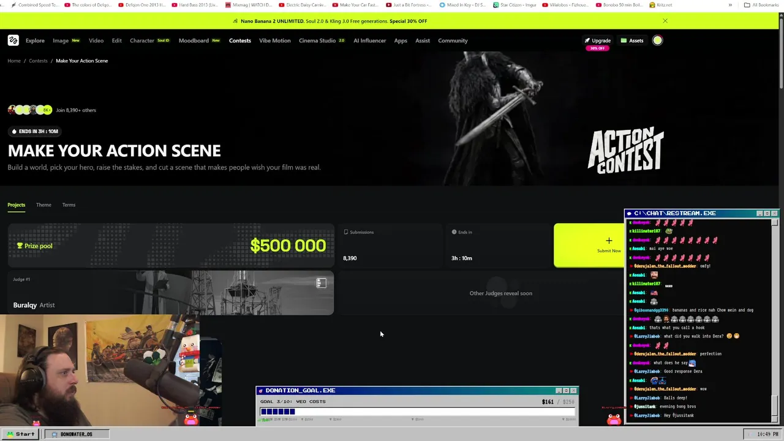
Task: Open the Explore page
Action: click(x=35, y=40)
